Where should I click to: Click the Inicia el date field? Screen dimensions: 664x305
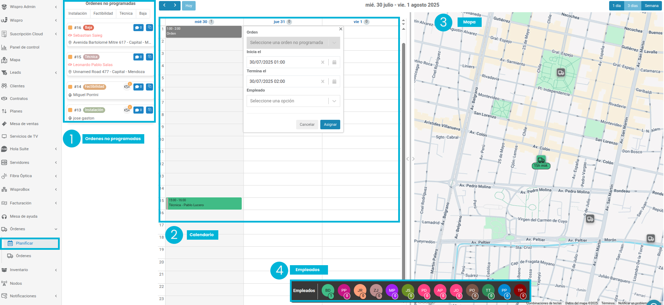284,62
